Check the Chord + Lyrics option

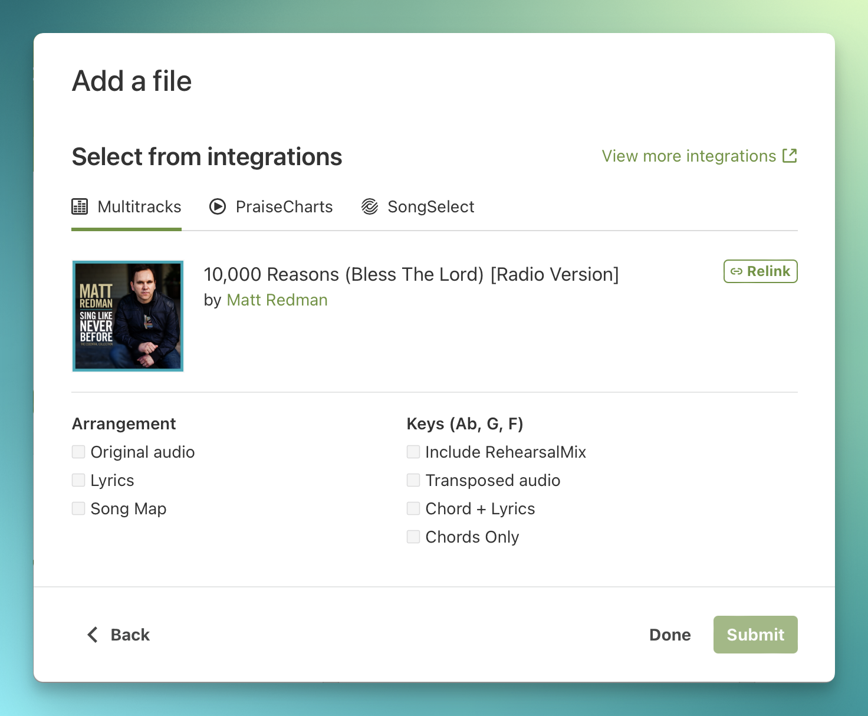click(x=413, y=508)
